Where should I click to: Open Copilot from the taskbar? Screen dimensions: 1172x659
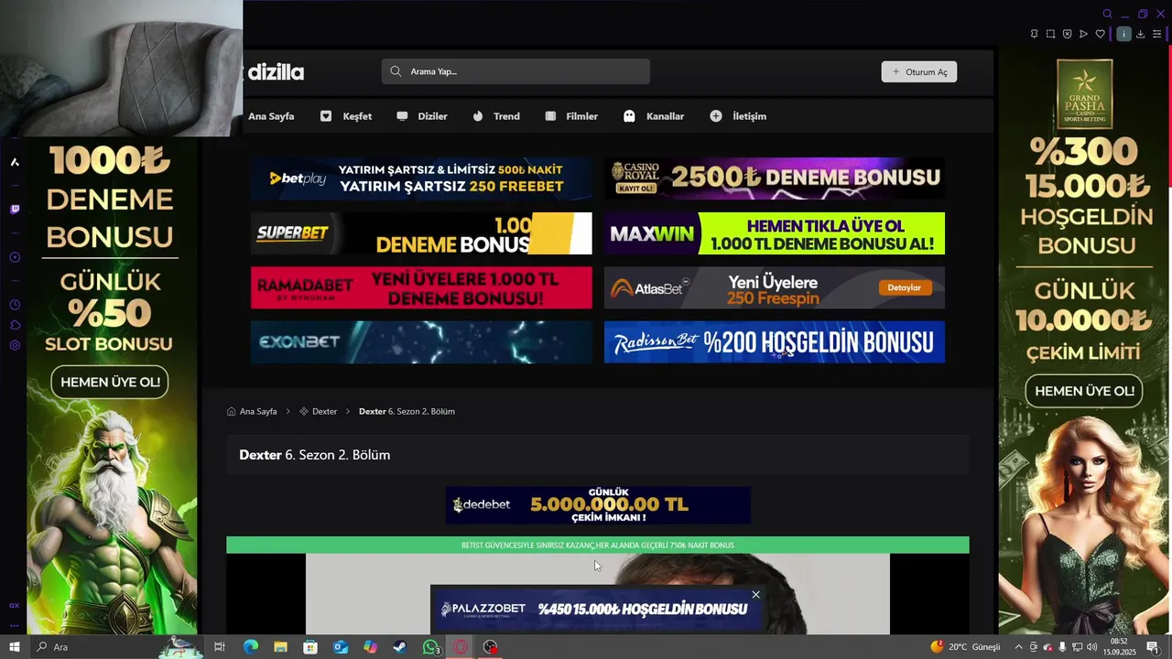(x=370, y=647)
